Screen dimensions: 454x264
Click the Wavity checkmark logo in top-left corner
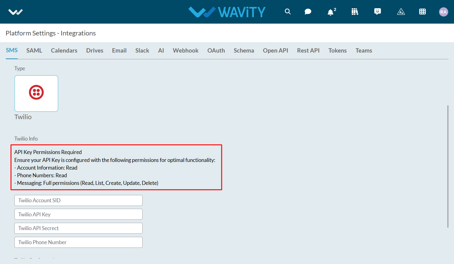point(16,12)
